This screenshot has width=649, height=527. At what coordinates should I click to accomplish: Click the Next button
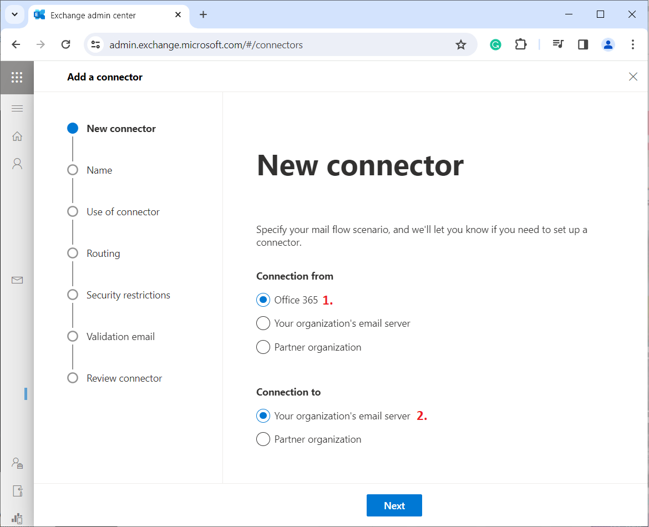click(394, 505)
